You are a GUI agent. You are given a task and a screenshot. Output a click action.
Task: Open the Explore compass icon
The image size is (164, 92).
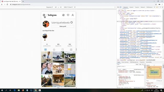tap(63, 15)
